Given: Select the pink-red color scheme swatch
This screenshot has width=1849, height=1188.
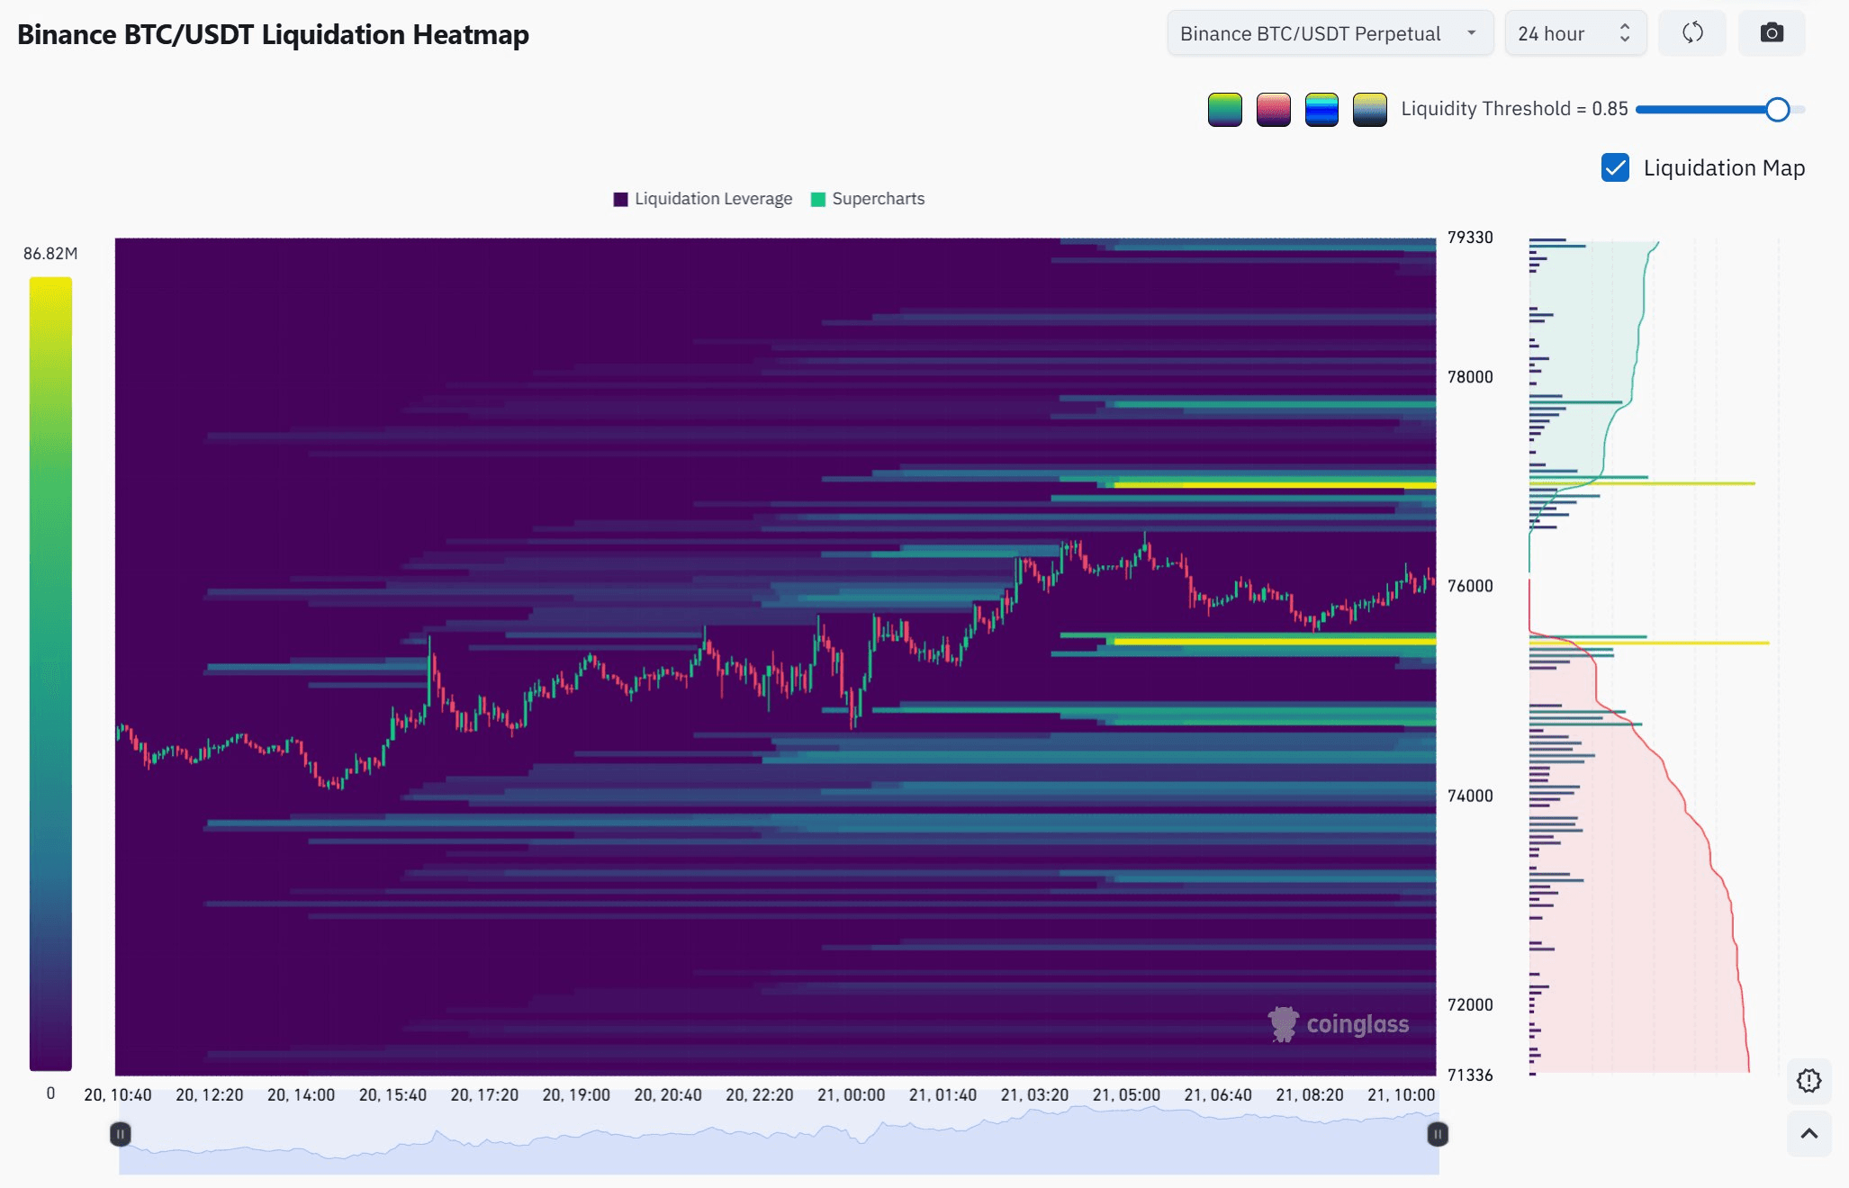Looking at the screenshot, I should 1273,110.
